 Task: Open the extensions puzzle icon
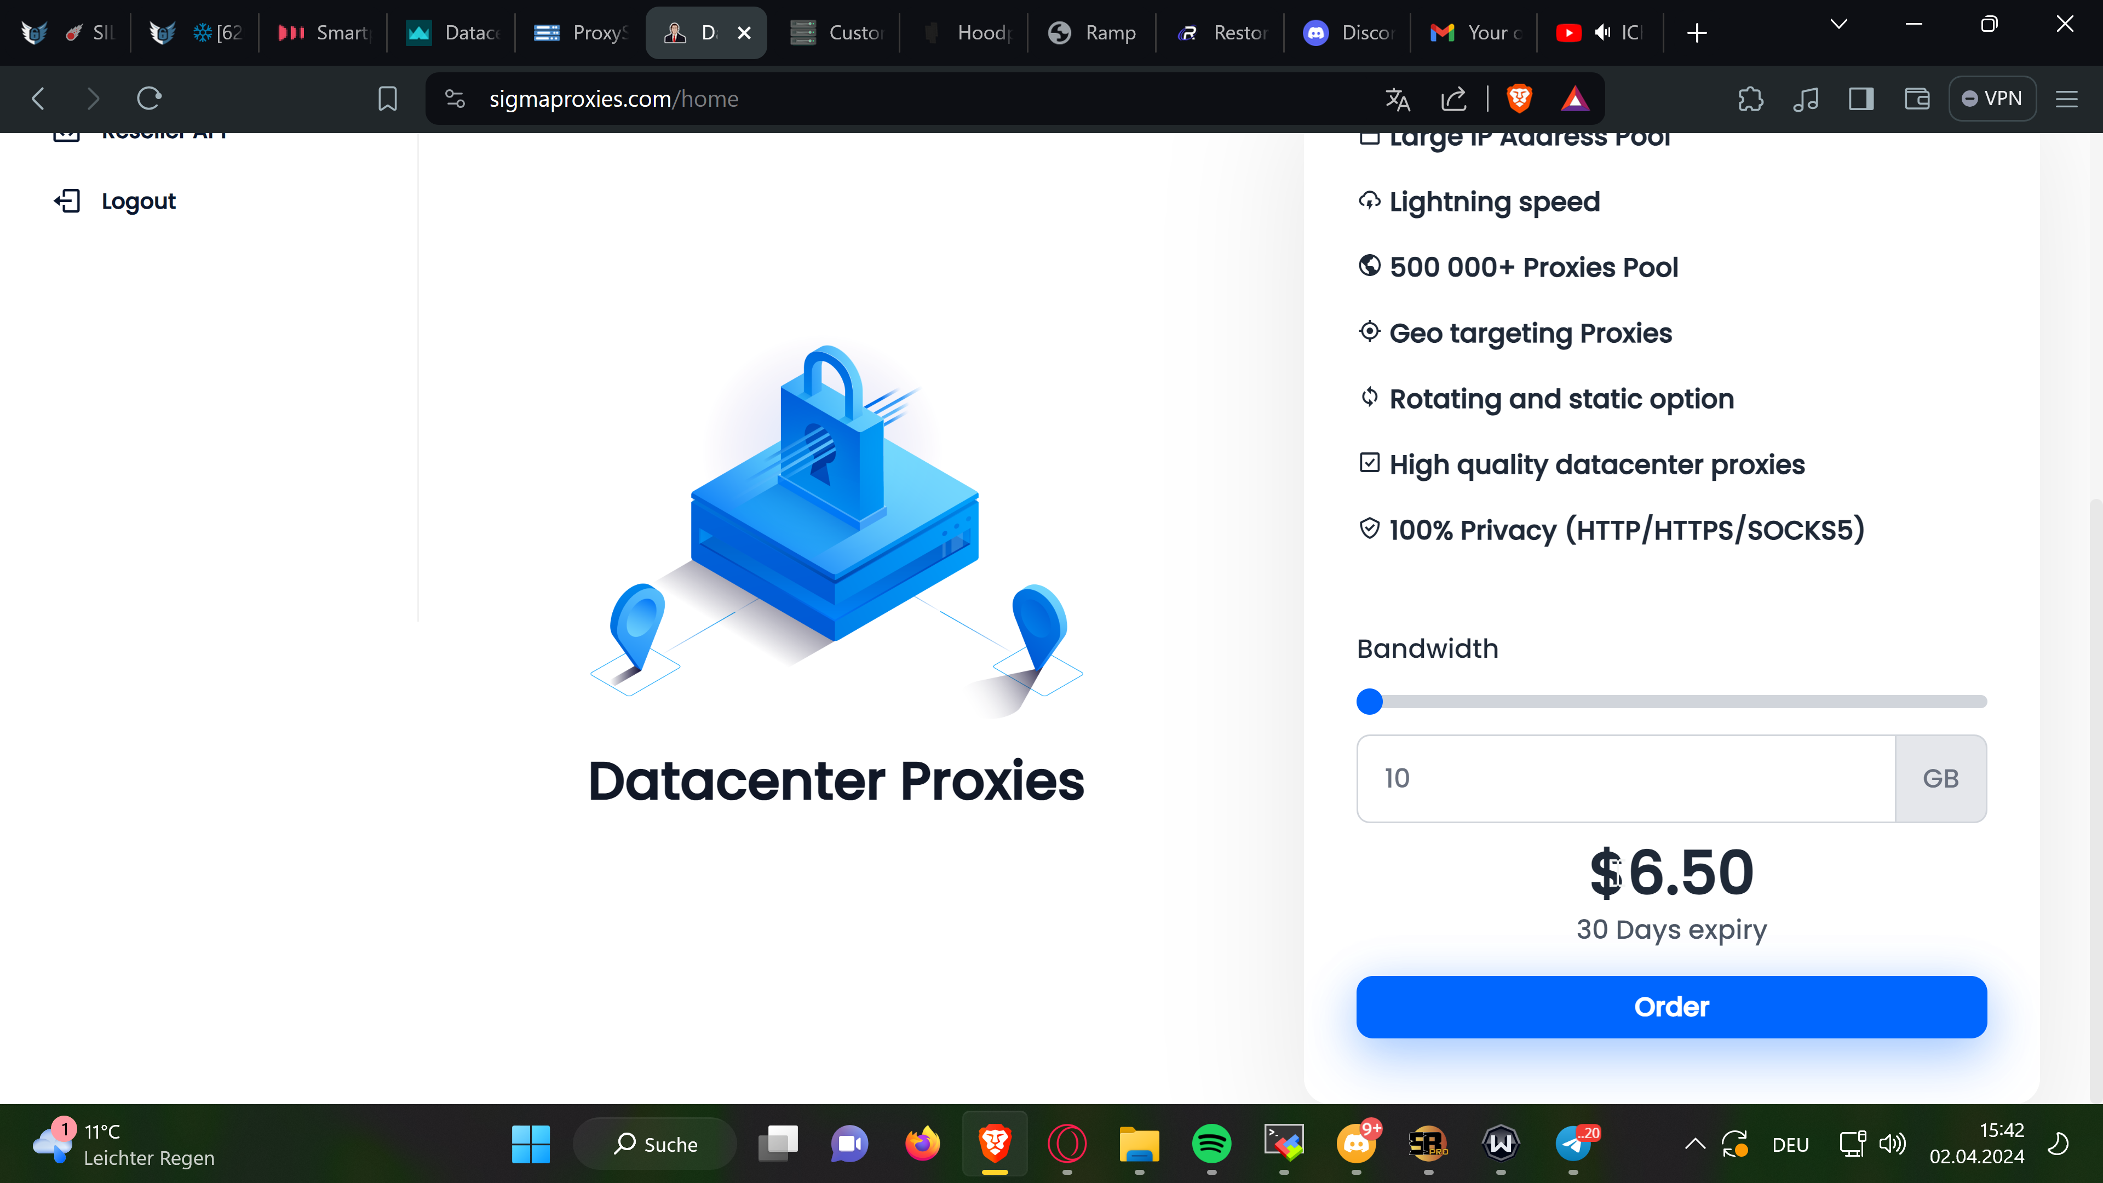click(1750, 99)
